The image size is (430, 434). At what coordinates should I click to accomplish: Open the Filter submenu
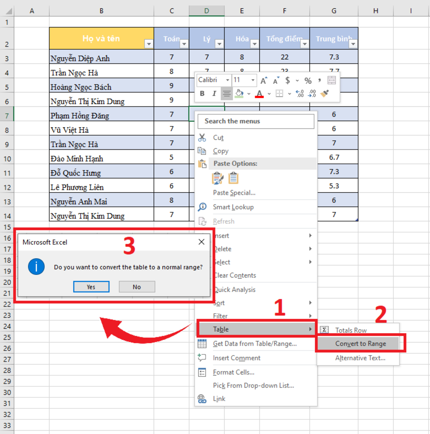click(x=257, y=316)
